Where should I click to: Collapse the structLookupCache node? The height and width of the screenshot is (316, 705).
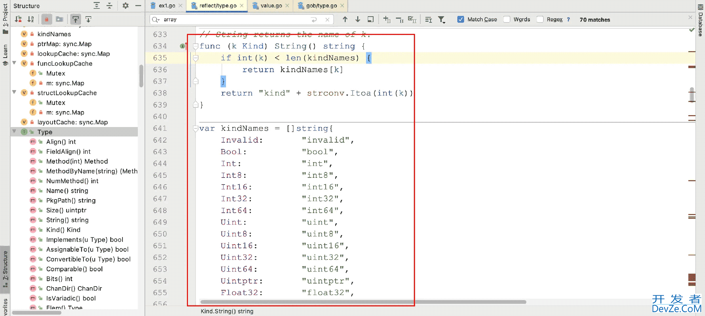pos(14,92)
